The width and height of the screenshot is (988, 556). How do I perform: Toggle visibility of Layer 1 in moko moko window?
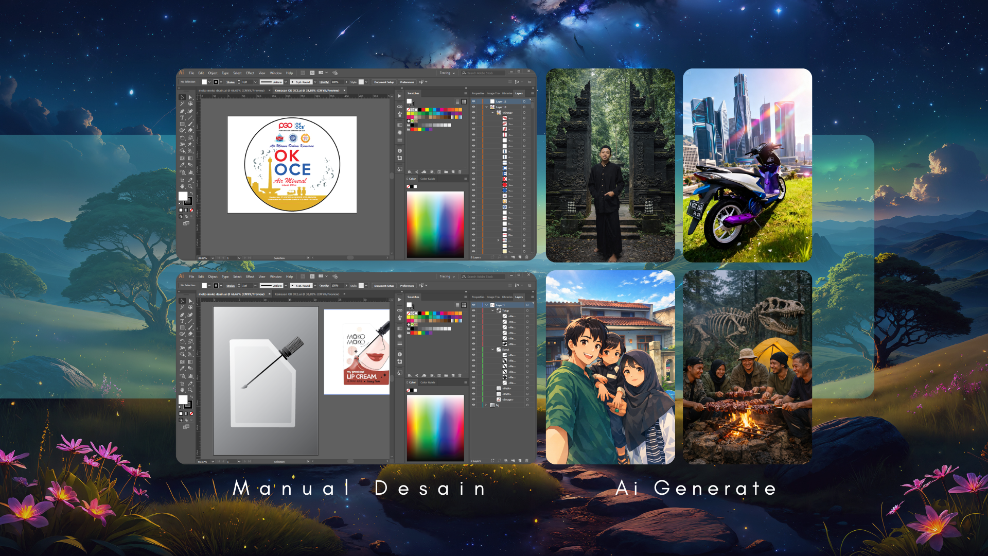tap(474, 305)
